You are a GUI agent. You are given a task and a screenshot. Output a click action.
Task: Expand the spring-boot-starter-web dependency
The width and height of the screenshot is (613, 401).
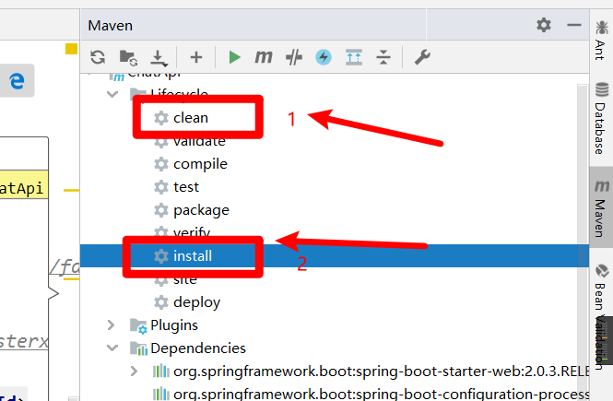pos(134,371)
